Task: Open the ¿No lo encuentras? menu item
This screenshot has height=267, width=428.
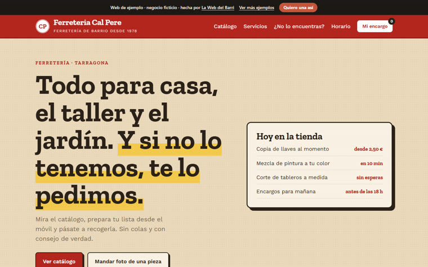Action: click(x=299, y=26)
